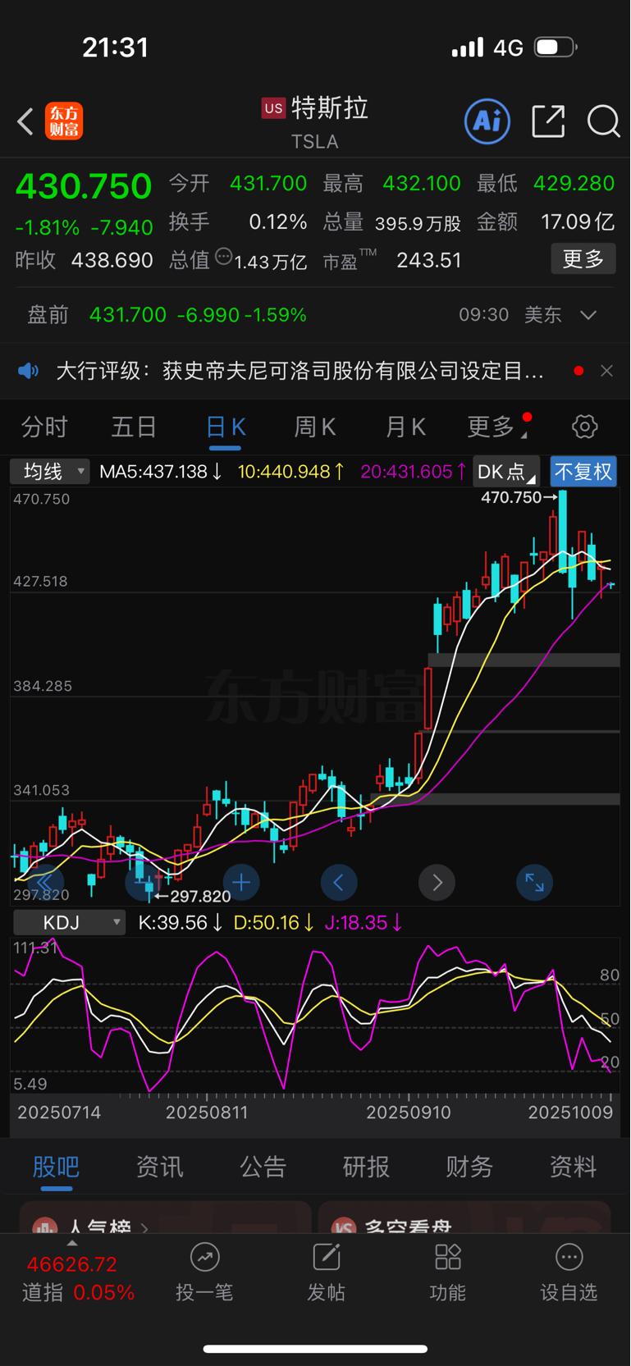
Task: Switch to 分时 chart tab
Action: pyautogui.click(x=44, y=427)
